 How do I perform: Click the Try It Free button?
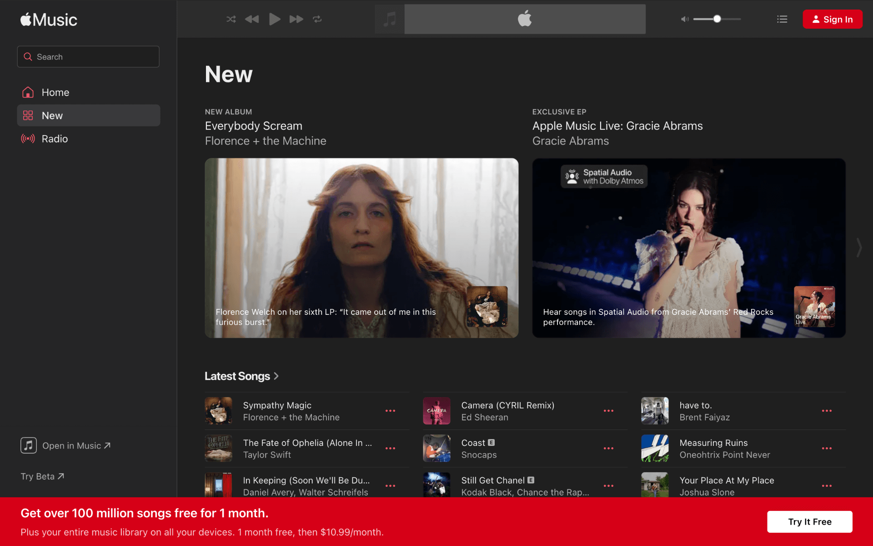coord(809,522)
